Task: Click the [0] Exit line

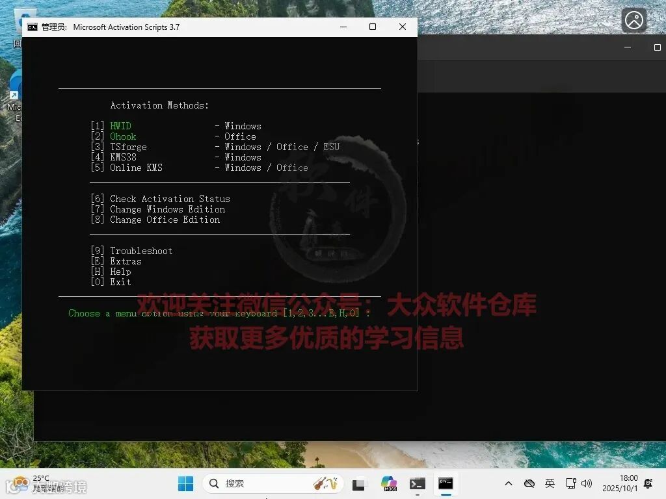Action: (x=111, y=282)
